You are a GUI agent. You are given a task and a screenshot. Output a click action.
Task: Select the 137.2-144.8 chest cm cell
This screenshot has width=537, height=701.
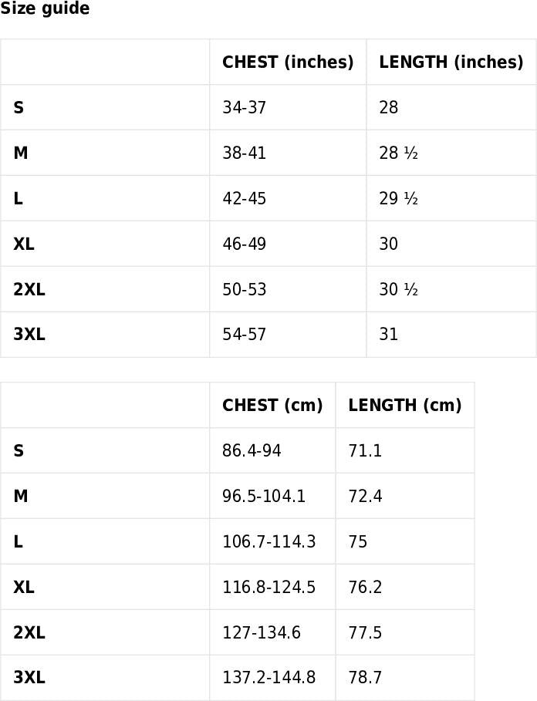[268, 678]
